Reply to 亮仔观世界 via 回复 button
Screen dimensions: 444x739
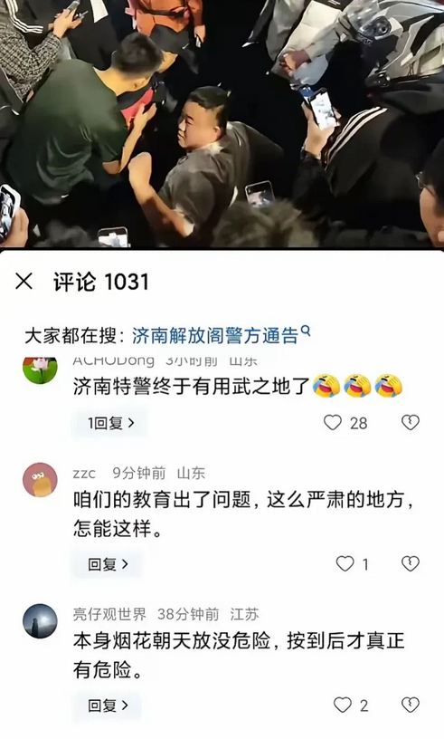(108, 705)
